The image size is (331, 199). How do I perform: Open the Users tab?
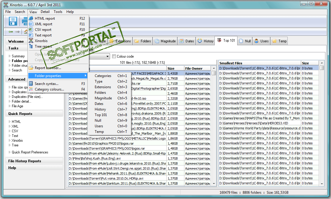[261, 41]
